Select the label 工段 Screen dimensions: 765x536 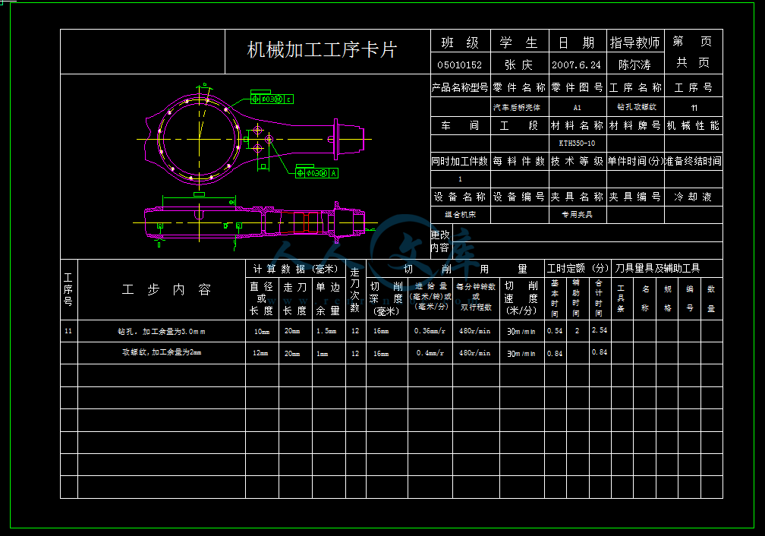519,126
